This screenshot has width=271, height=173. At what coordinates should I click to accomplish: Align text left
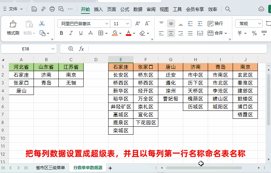(x=161, y=33)
